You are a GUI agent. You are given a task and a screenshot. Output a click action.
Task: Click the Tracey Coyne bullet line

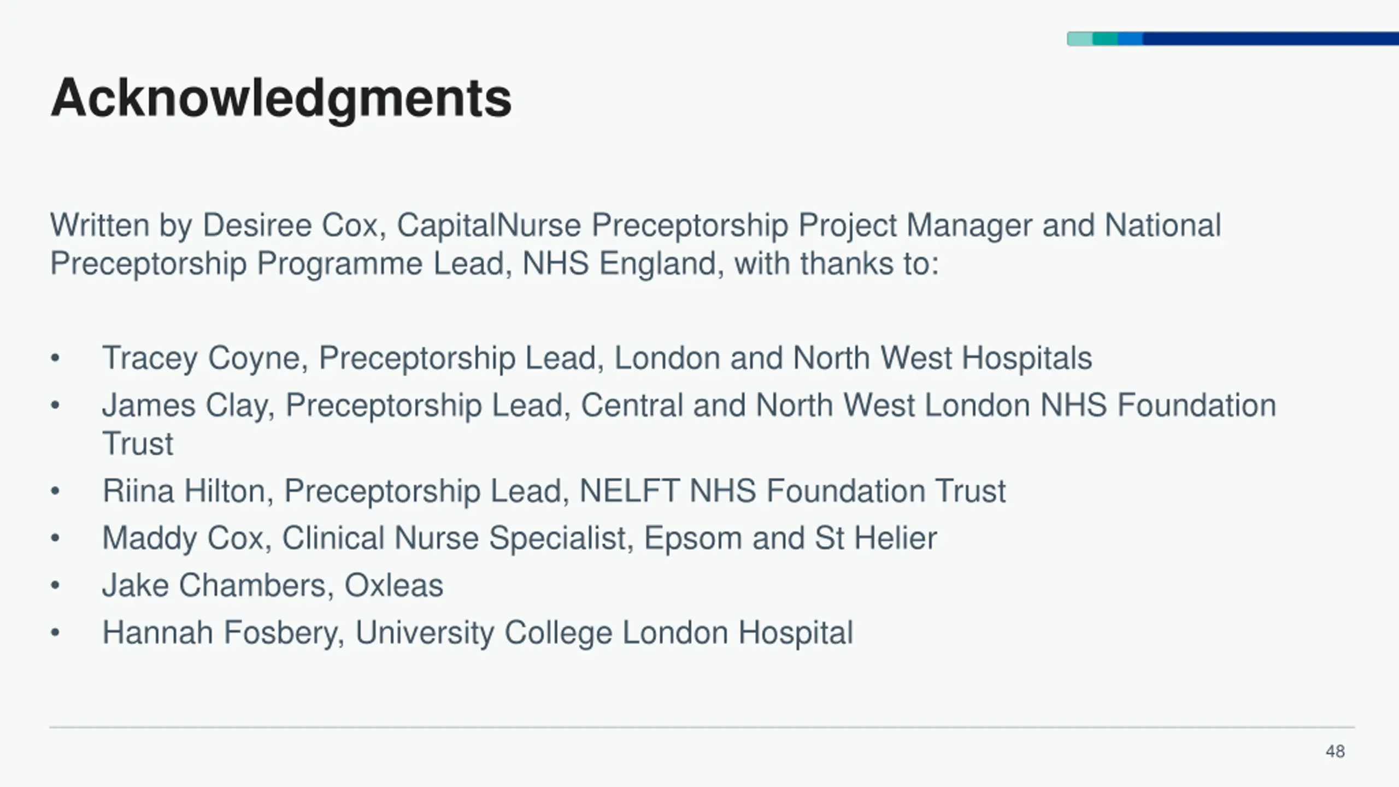click(x=597, y=359)
